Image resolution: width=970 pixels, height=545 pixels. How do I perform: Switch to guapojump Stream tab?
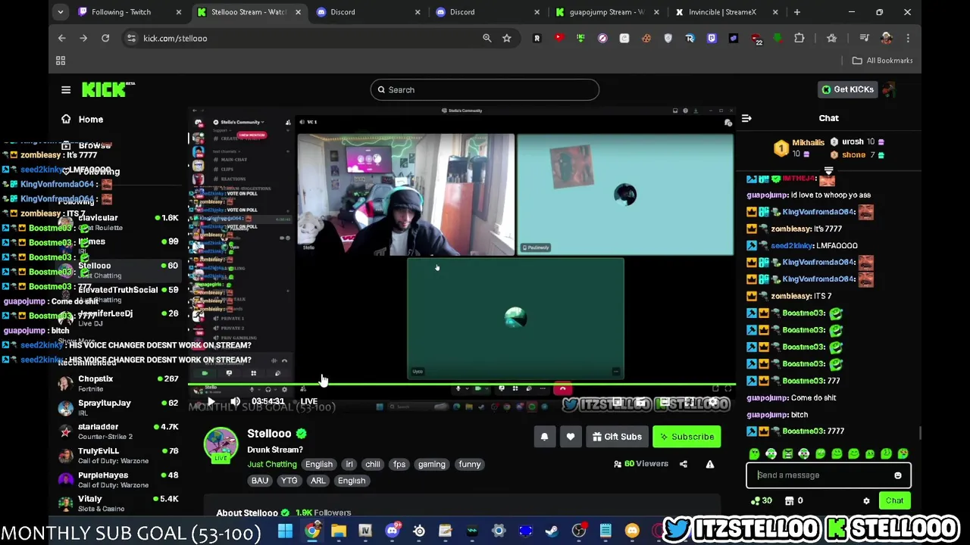pyautogui.click(x=606, y=12)
